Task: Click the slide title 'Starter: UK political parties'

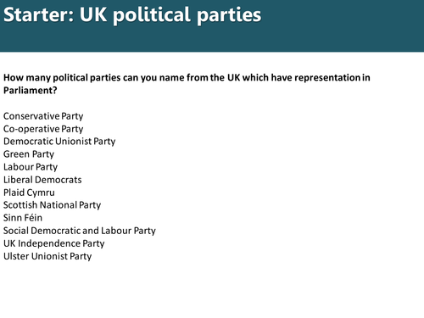Action: click(x=132, y=15)
